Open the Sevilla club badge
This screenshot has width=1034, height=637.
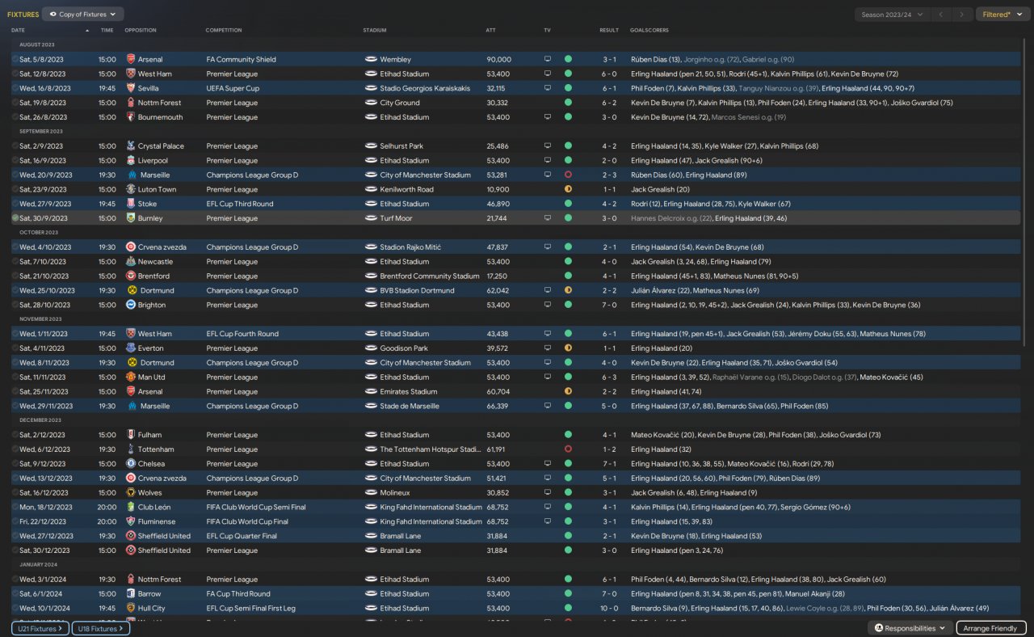click(132, 88)
